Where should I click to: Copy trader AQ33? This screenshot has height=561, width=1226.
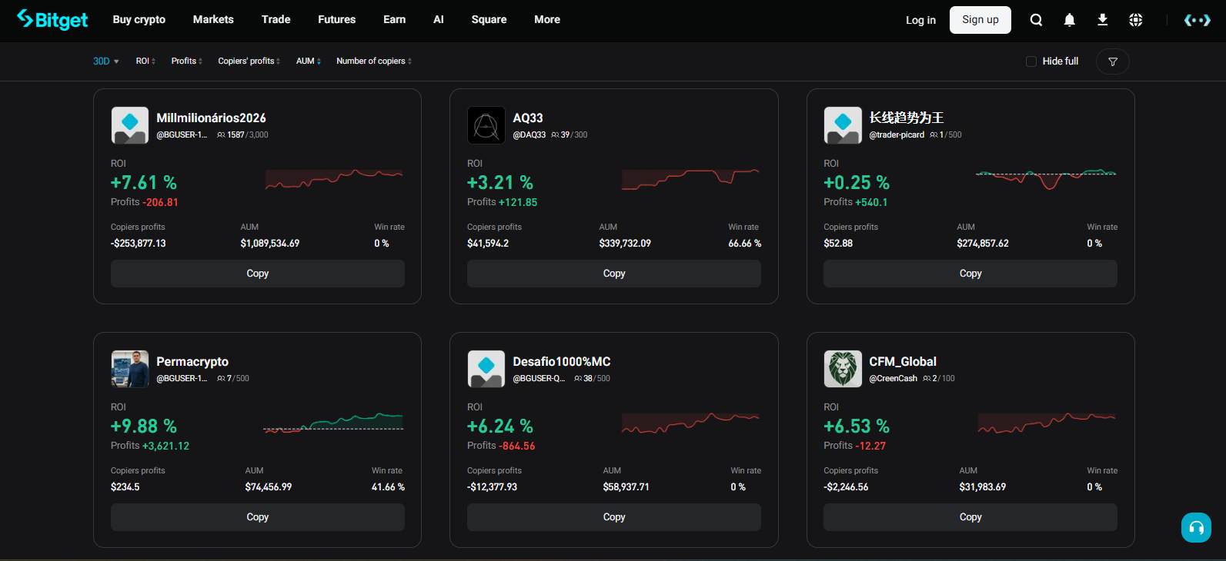(x=614, y=274)
